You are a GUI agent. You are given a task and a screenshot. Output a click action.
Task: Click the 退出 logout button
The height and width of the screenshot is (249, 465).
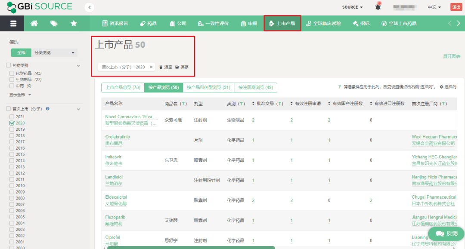(456, 7)
